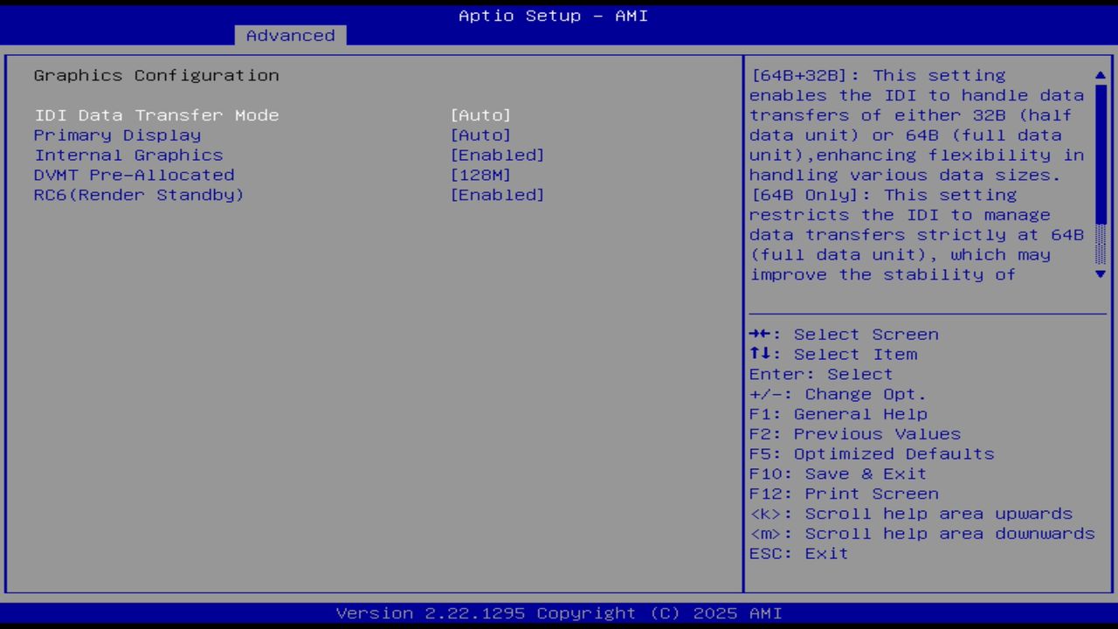Enable the Internal Graphics [Enabled] value

[498, 155]
